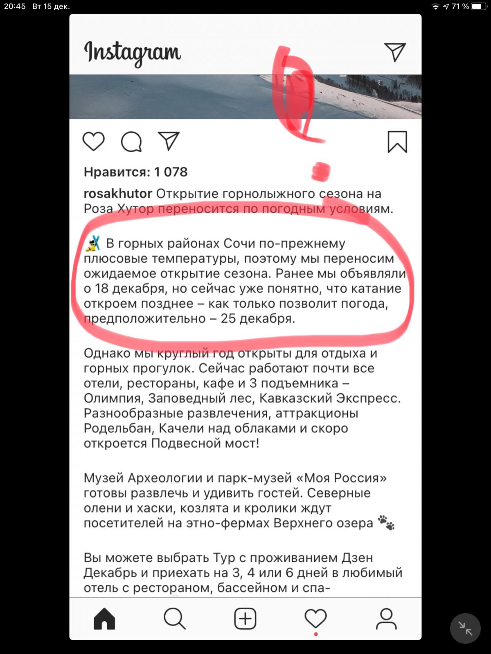Open Search magnifier tab

pyautogui.click(x=175, y=618)
